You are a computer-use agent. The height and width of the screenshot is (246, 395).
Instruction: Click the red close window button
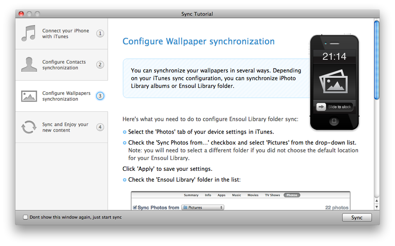tap(21, 14)
